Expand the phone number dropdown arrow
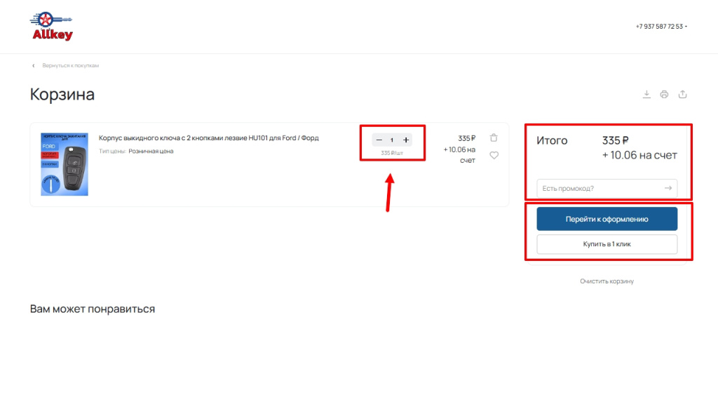This screenshot has width=718, height=404. coord(686,27)
